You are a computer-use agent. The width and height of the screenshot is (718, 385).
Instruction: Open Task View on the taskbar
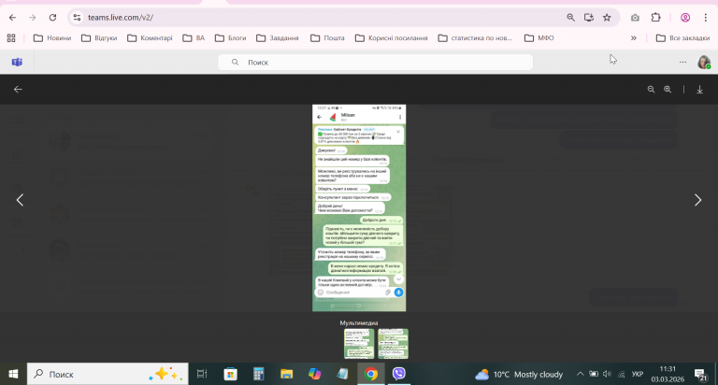pyautogui.click(x=202, y=374)
